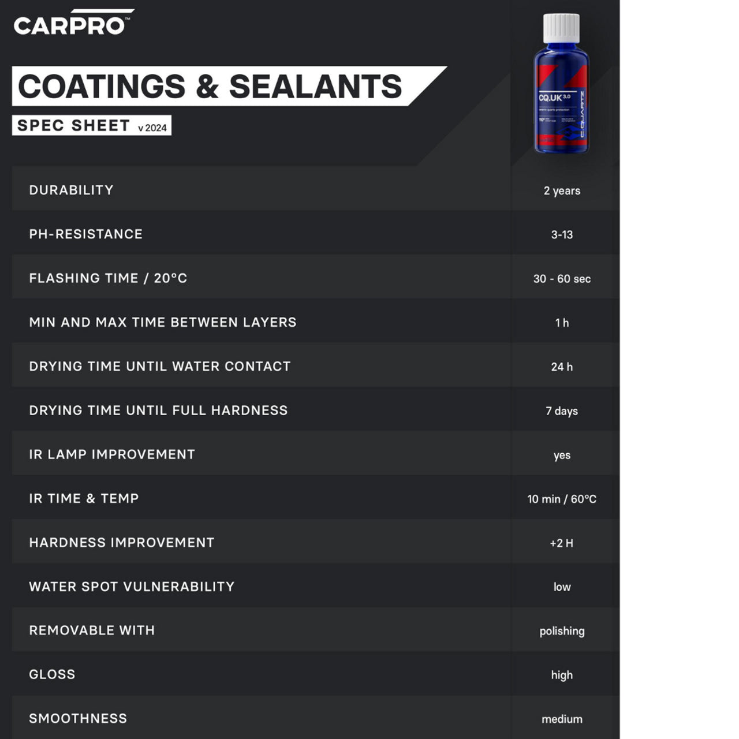Viewport: 739px width, 739px height.
Task: Click the Gloss row label
Action: tap(52, 674)
